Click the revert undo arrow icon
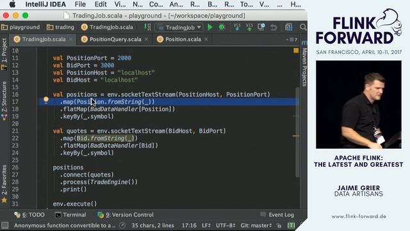The width and height of the screenshot is (410, 231). point(274,27)
